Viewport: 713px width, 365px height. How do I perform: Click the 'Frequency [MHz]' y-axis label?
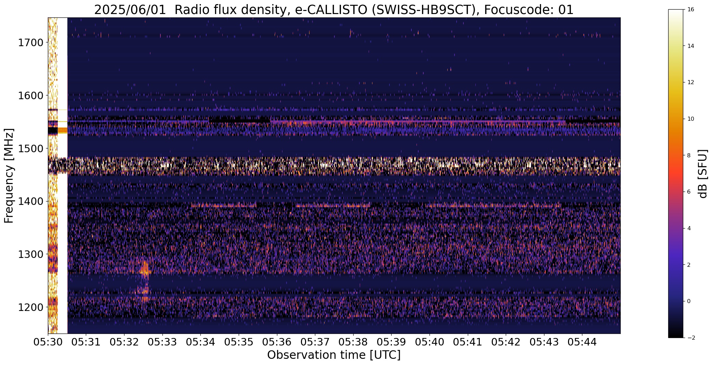[x=9, y=175]
